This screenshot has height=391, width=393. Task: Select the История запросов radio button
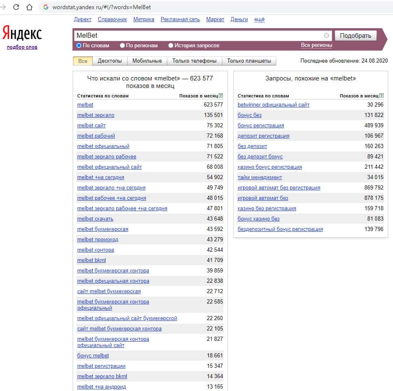[171, 46]
